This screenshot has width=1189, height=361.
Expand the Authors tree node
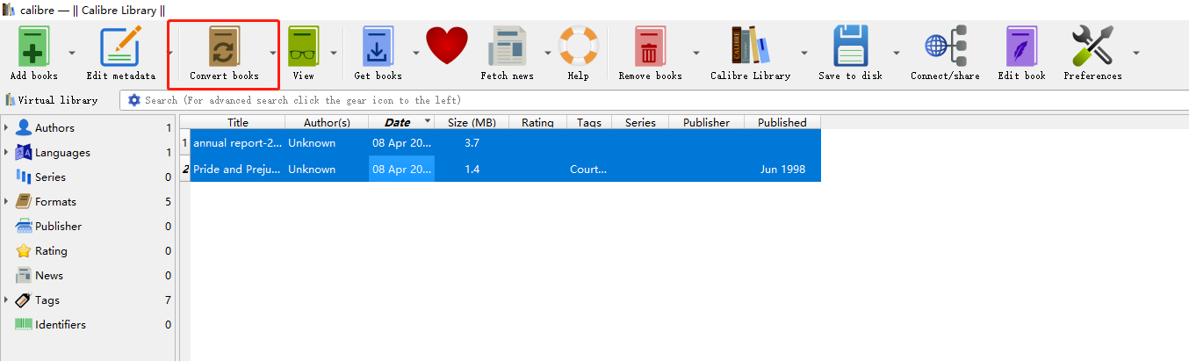pos(6,128)
